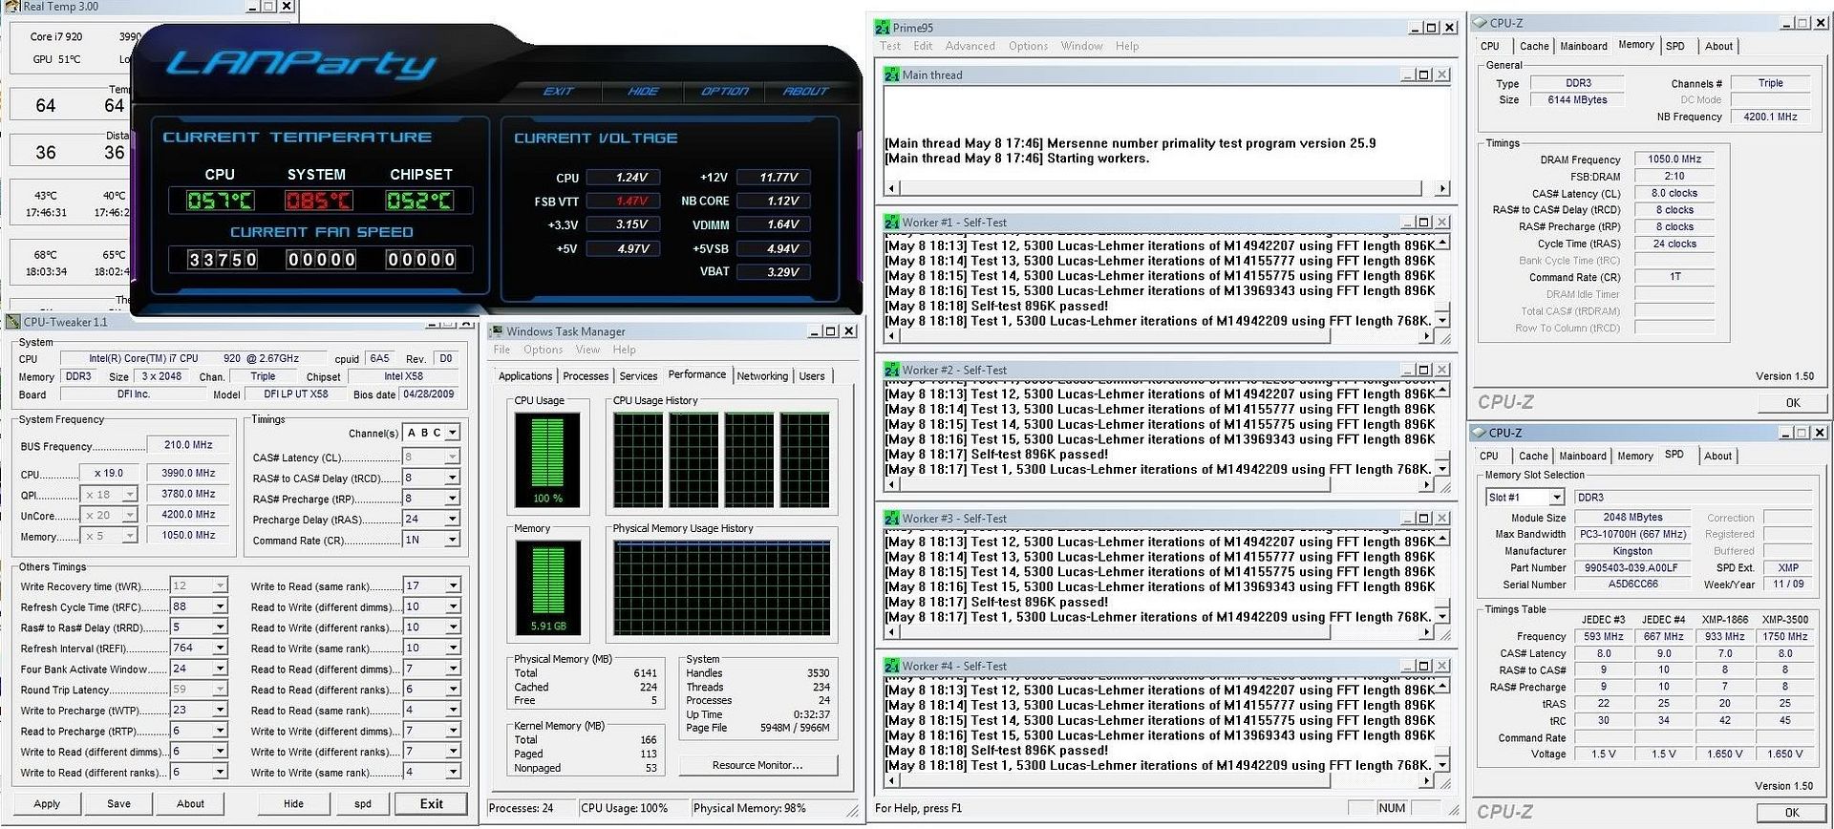Open the Write to Write (same rank) dropdown

[x=452, y=773]
